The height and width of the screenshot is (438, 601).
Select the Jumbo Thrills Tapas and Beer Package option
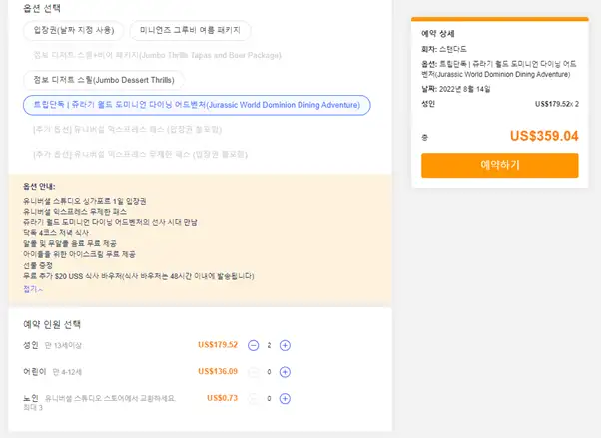(157, 55)
